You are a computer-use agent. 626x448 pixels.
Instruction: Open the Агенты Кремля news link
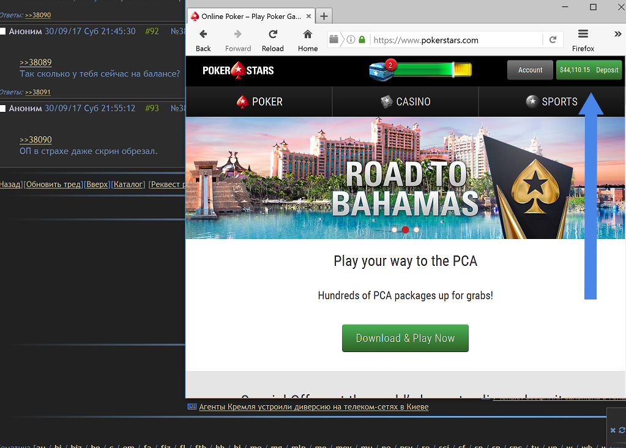pos(314,406)
